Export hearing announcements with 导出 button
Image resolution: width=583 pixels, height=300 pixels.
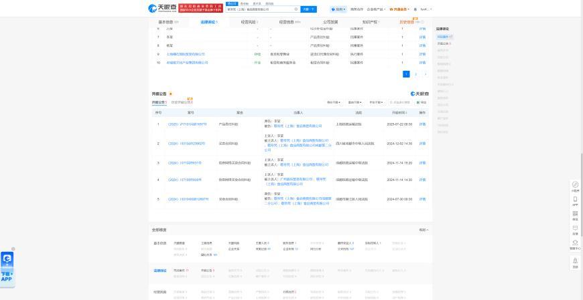(422, 102)
